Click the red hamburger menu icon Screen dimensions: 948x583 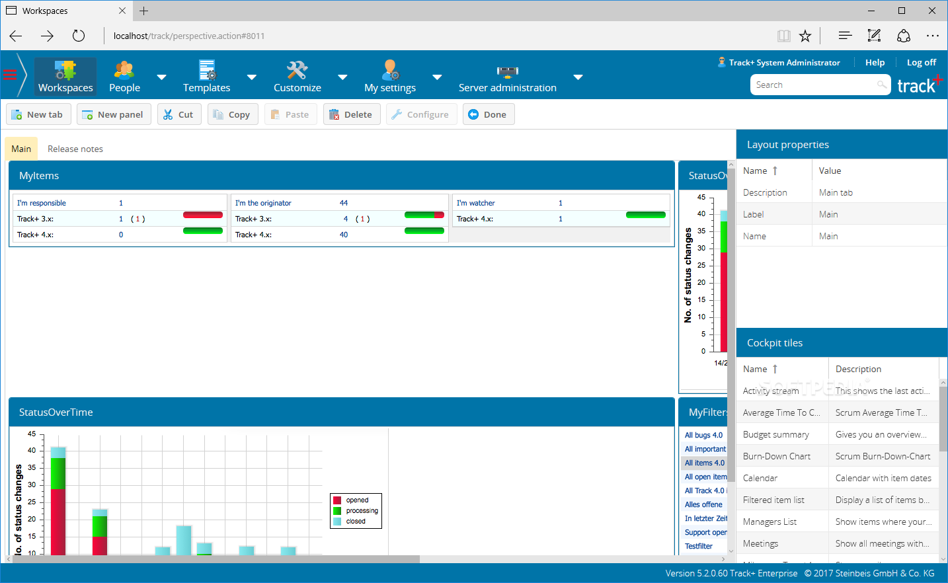tap(10, 75)
